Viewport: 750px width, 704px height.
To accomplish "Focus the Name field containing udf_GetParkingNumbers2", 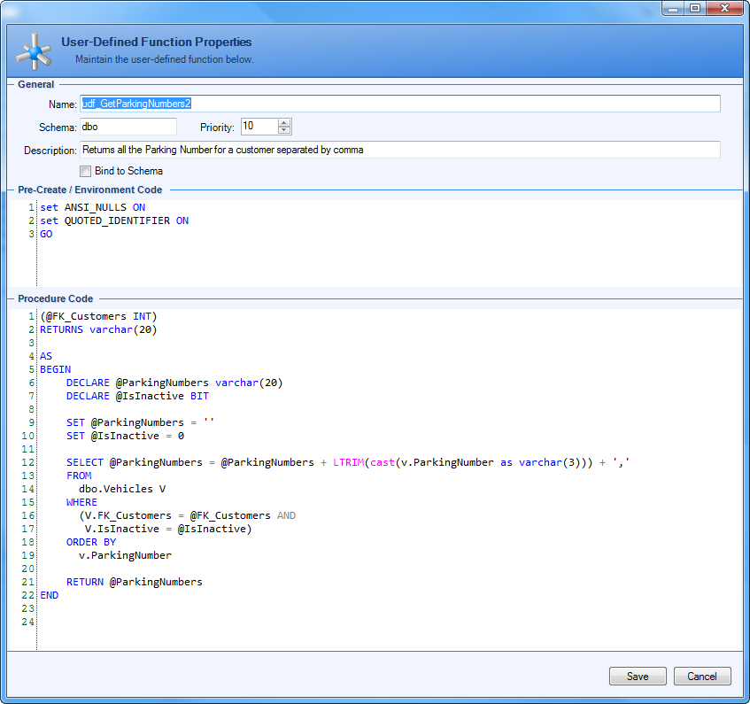I will click(399, 104).
